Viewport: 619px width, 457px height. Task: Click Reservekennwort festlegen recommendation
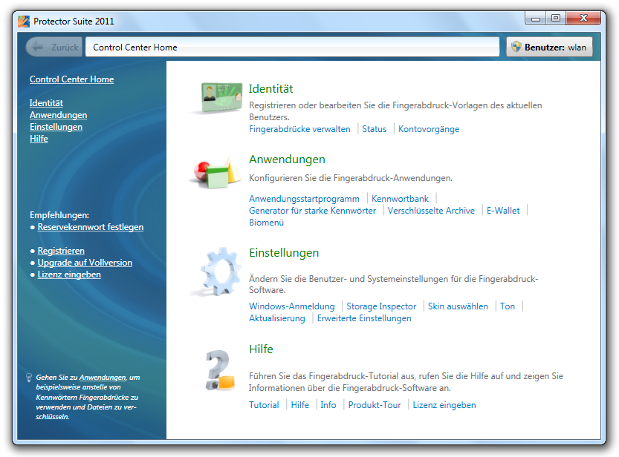91,227
